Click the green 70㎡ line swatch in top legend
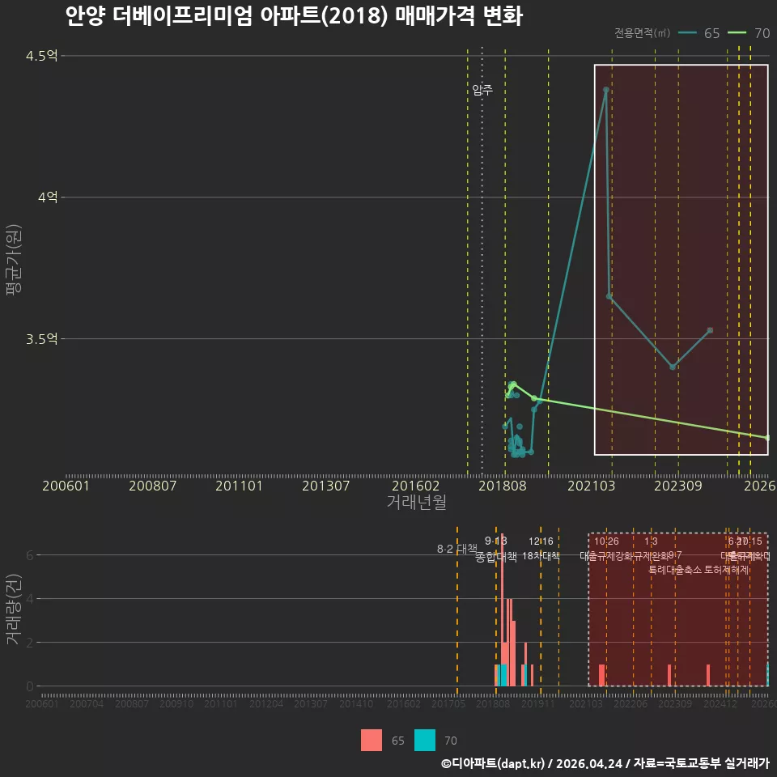Viewport: 777px width, 777px height. click(x=737, y=33)
